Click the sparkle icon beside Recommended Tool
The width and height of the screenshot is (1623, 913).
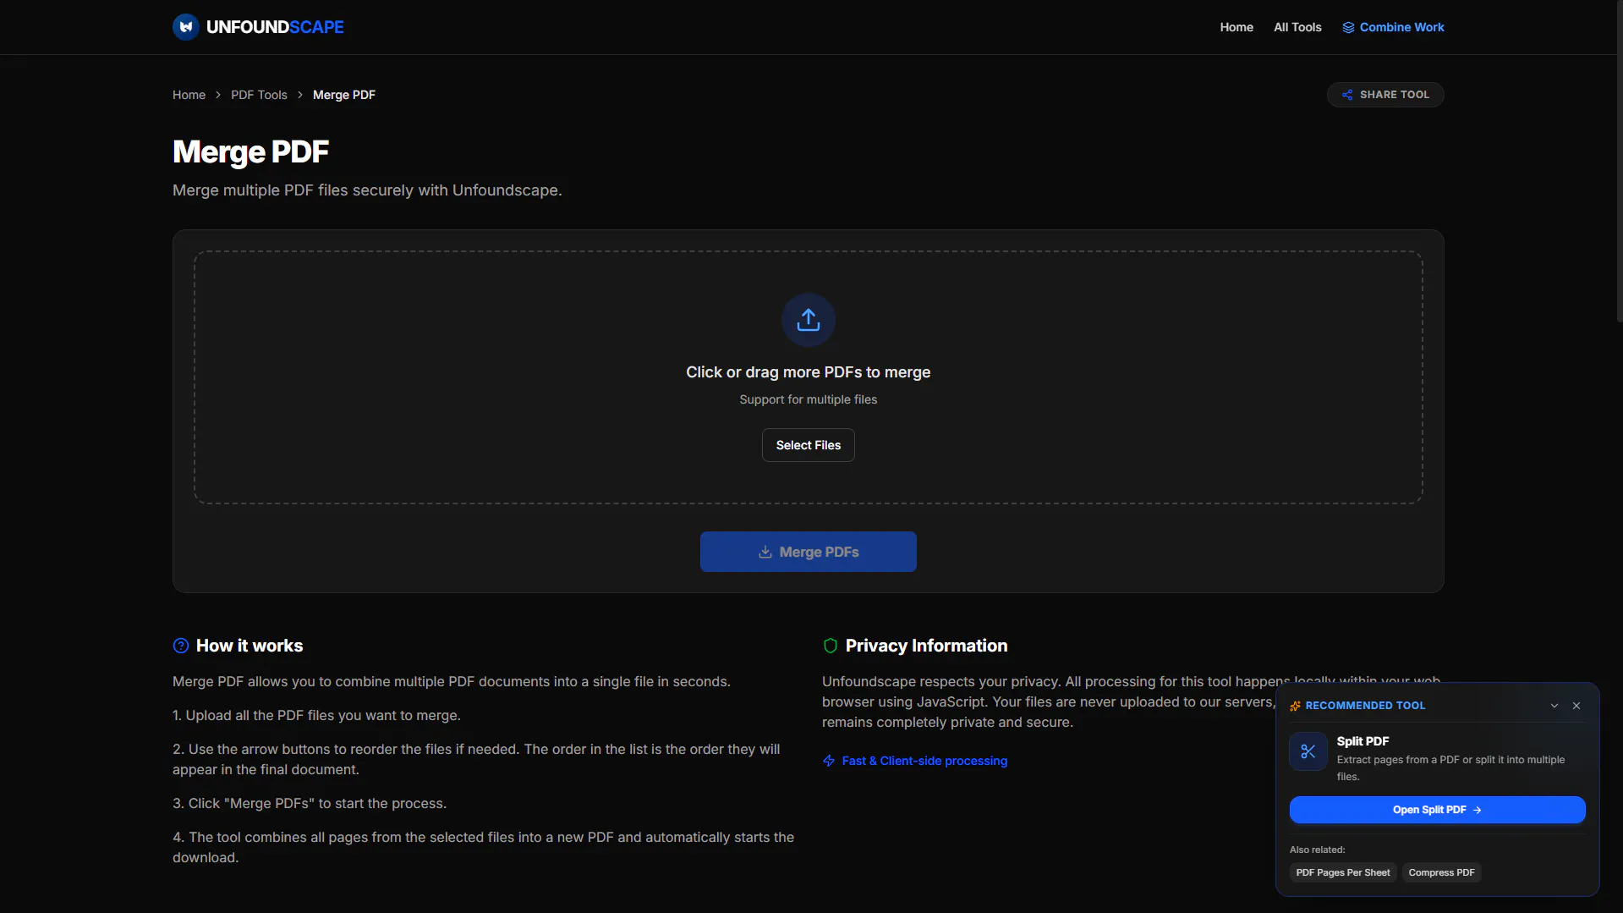click(1295, 706)
